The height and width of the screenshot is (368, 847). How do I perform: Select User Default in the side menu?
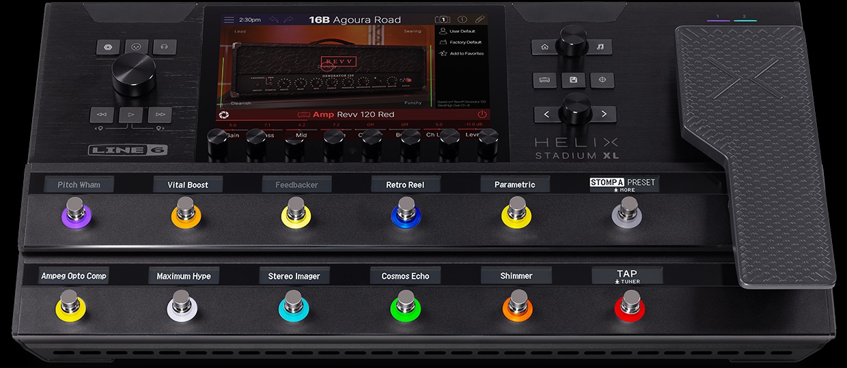[x=462, y=31]
